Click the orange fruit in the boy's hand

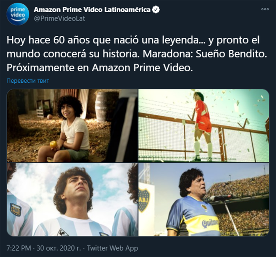(54, 144)
